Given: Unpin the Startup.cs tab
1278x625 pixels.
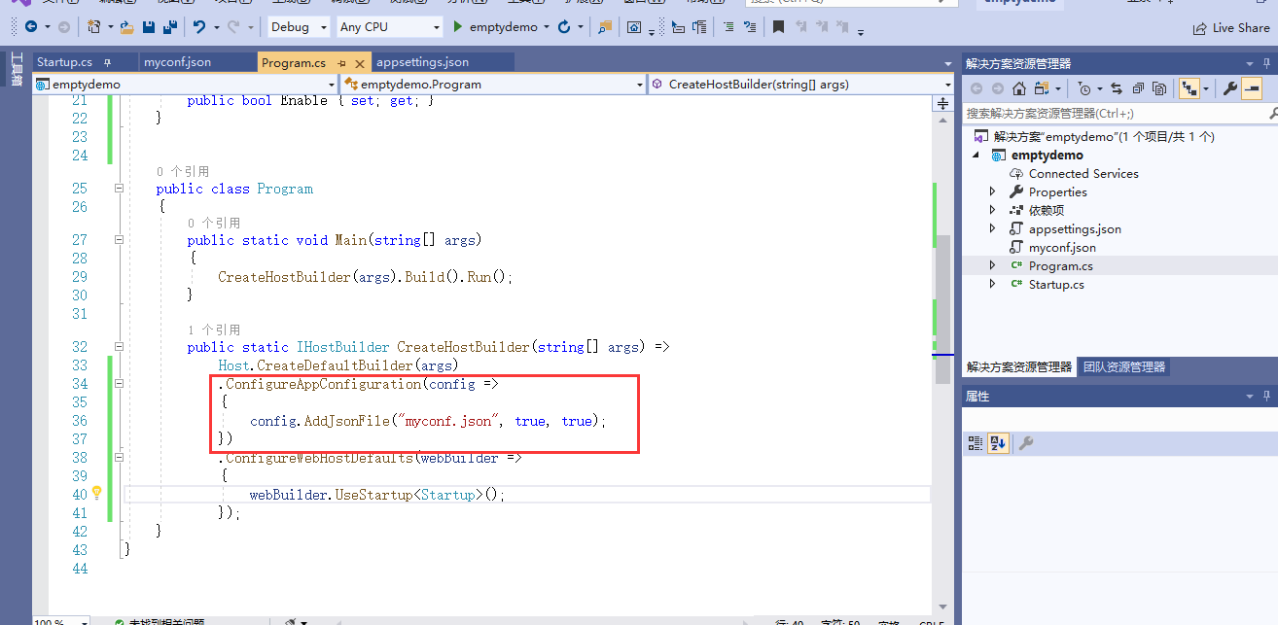Looking at the screenshot, I should 107,60.
